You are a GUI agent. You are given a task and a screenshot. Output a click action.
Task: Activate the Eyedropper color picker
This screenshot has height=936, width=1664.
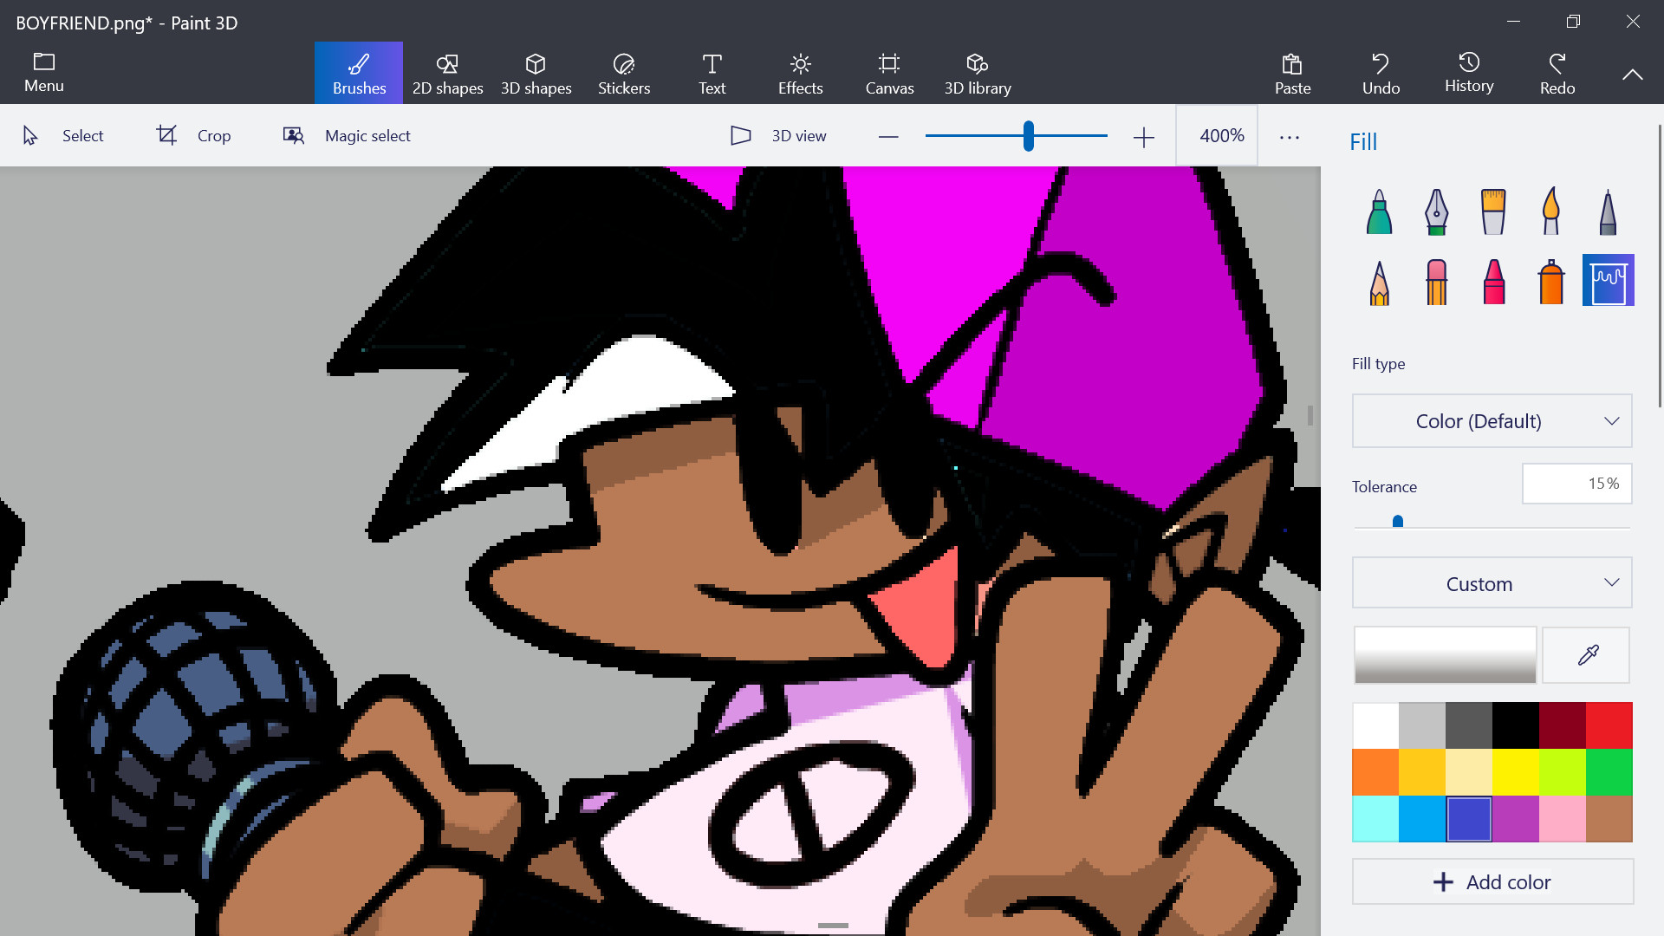coord(1585,655)
